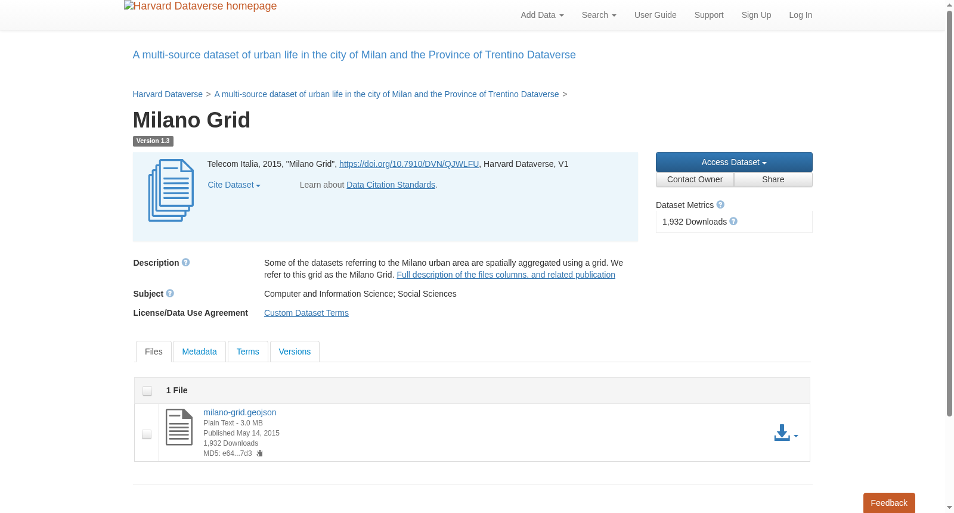Click the help icon beside 1,932 Downloads
Screen dimensions: 954x513
coord(733,221)
